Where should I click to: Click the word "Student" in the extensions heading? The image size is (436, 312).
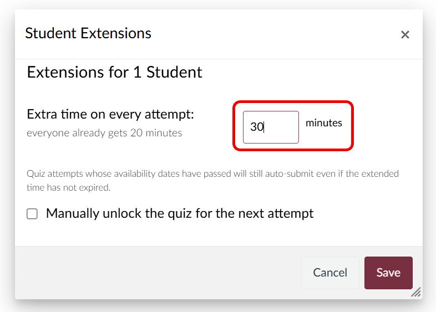point(174,72)
